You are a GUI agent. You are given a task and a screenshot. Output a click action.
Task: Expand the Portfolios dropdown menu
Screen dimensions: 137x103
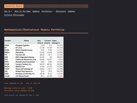coord(47,11)
